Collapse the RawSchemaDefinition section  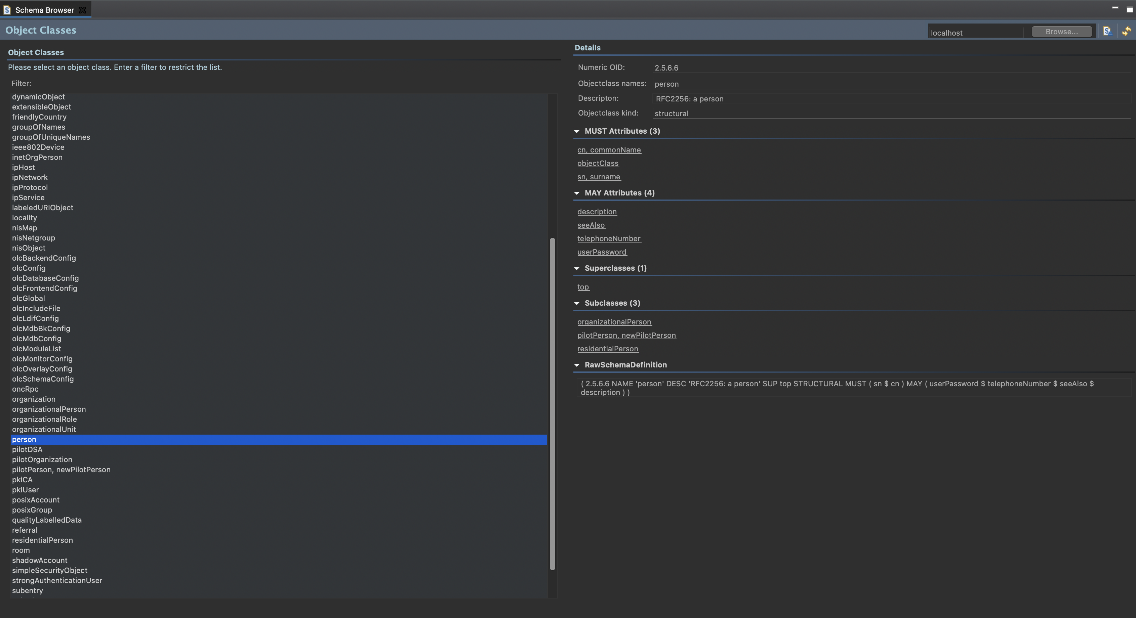tap(576, 365)
